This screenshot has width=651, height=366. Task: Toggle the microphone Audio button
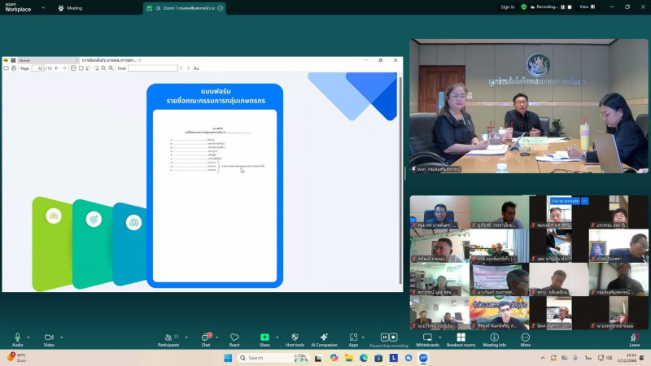(17, 338)
